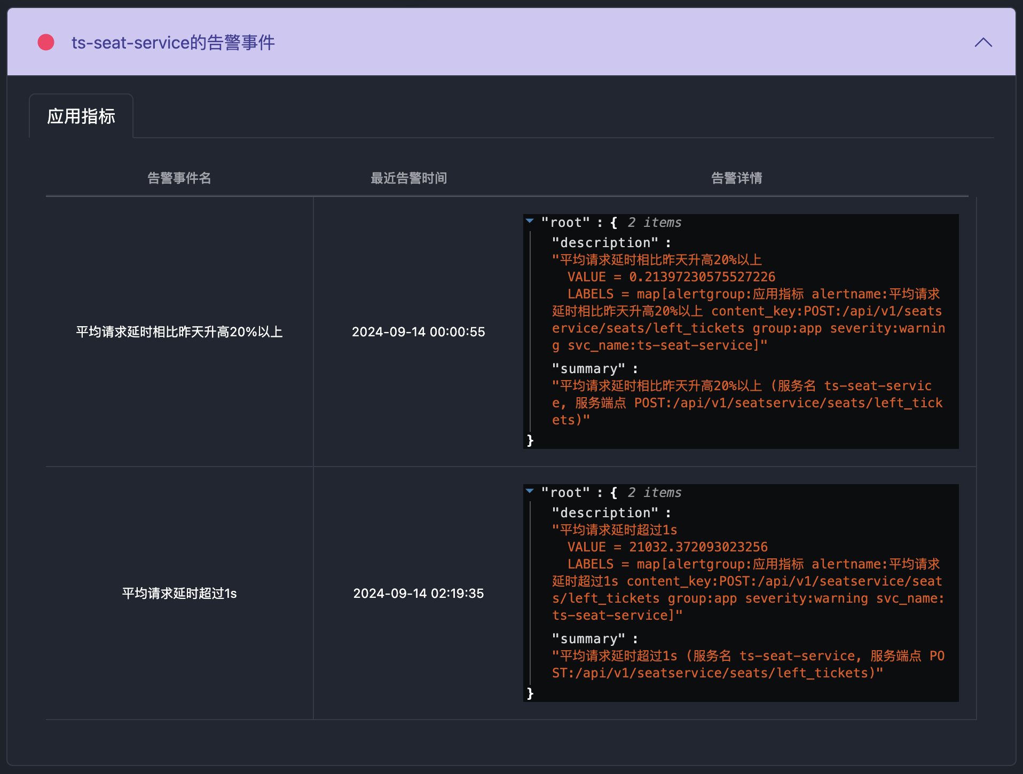Click the 告警事件名 column header
This screenshot has height=774, width=1023.
(179, 178)
